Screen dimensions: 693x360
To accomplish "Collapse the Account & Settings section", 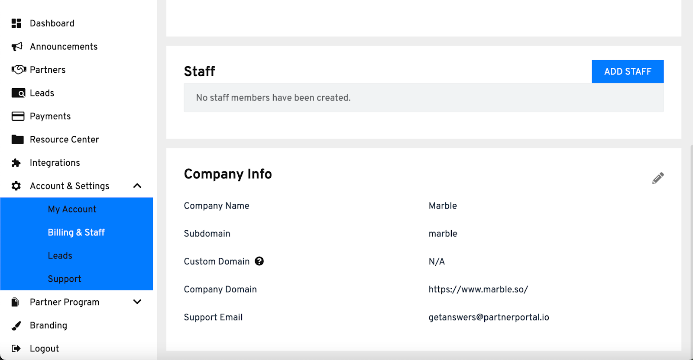I will click(137, 186).
